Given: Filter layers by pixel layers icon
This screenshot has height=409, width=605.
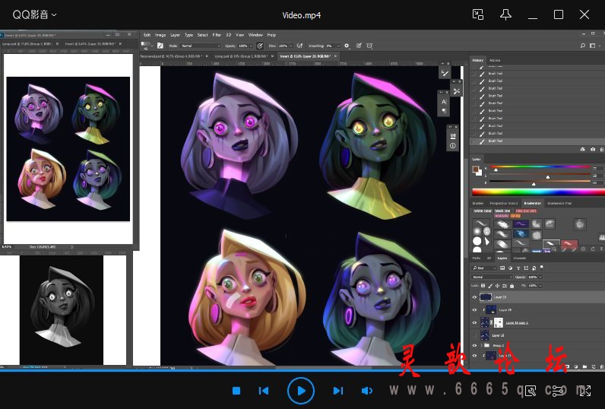Looking at the screenshot, I should coord(502,268).
